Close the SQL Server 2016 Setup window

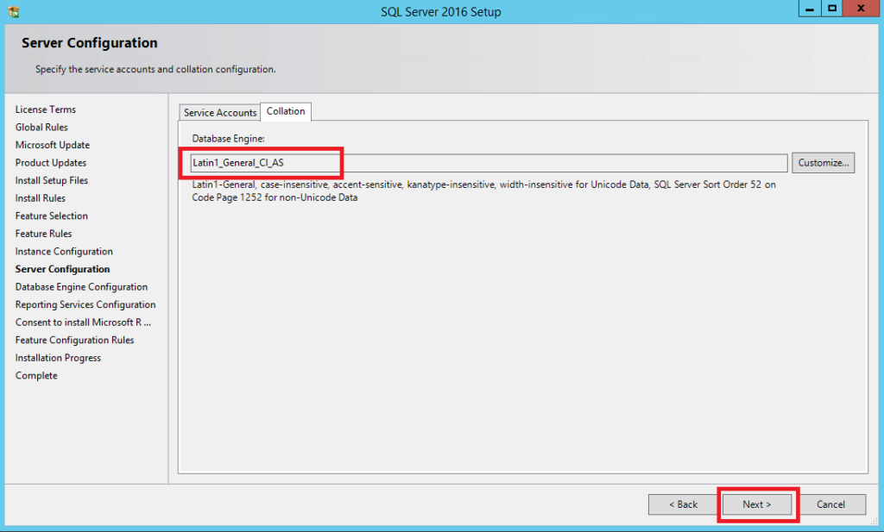tap(862, 9)
